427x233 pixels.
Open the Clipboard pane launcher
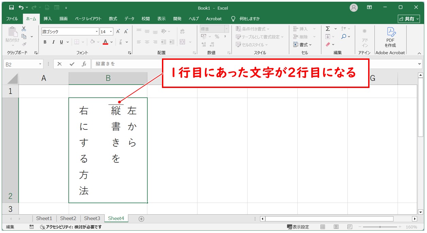pos(36,53)
